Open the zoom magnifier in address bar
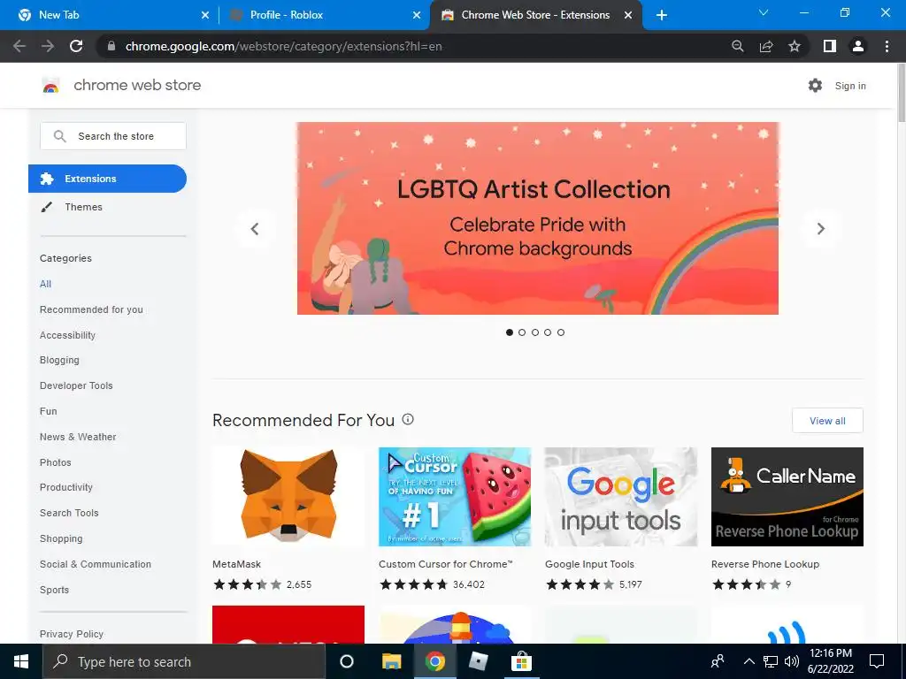Screen dimensions: 906x679 click(738, 46)
